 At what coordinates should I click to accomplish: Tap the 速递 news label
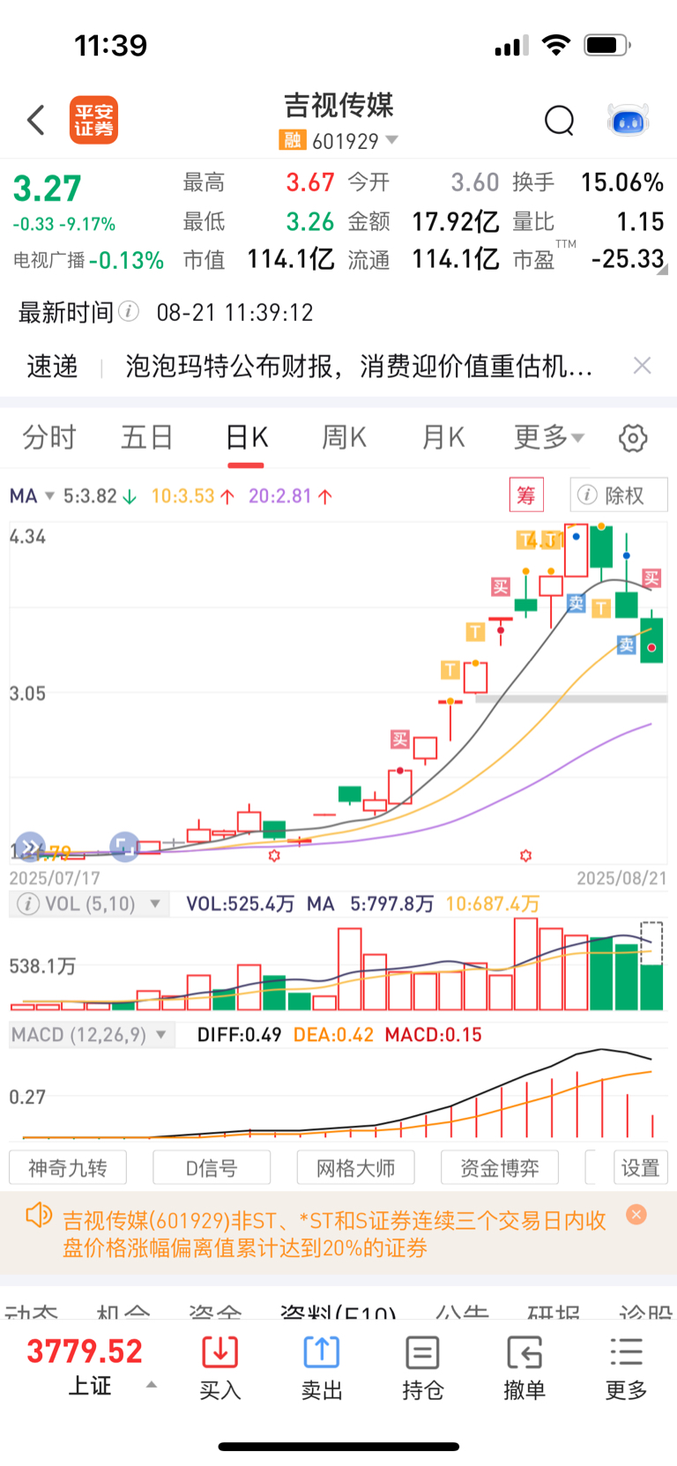coord(52,365)
